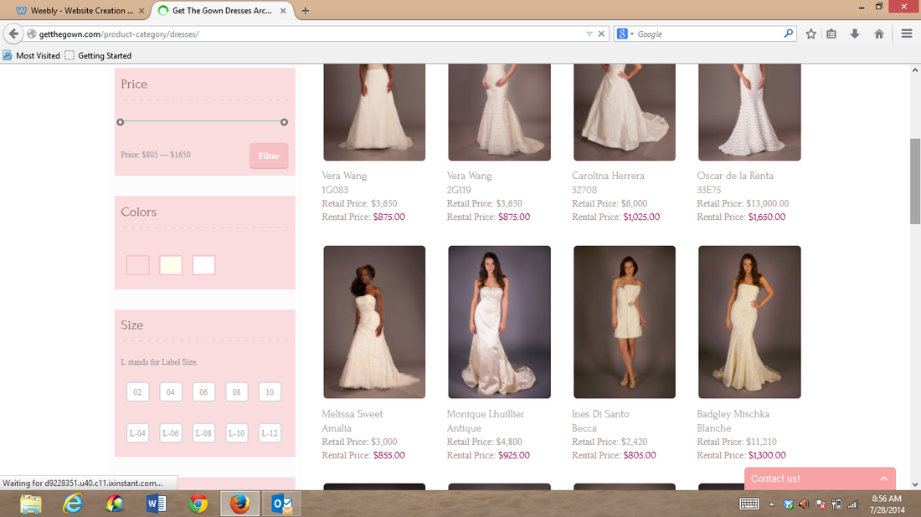The width and height of the screenshot is (921, 517).
Task: Open the downloads arrow icon
Action: (855, 34)
